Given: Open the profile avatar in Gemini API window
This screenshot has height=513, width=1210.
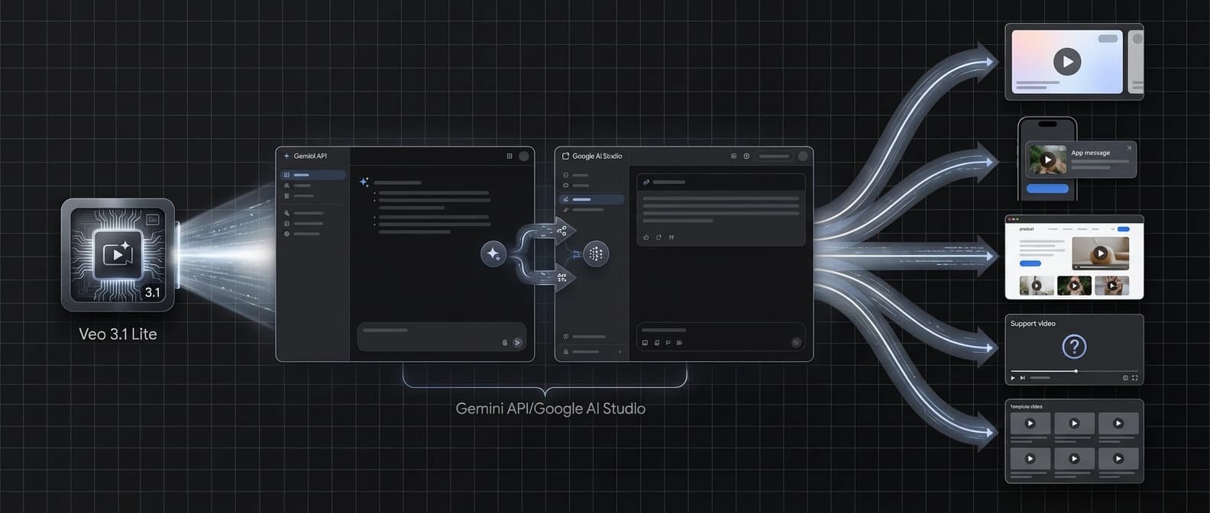Looking at the screenshot, I should pyautogui.click(x=524, y=156).
